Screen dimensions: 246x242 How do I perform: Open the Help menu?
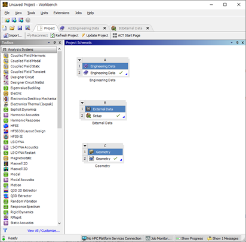[x=90, y=13]
